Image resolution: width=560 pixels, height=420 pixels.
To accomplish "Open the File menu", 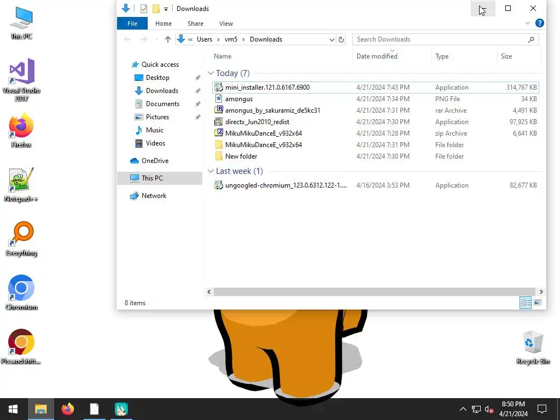I will [x=132, y=24].
